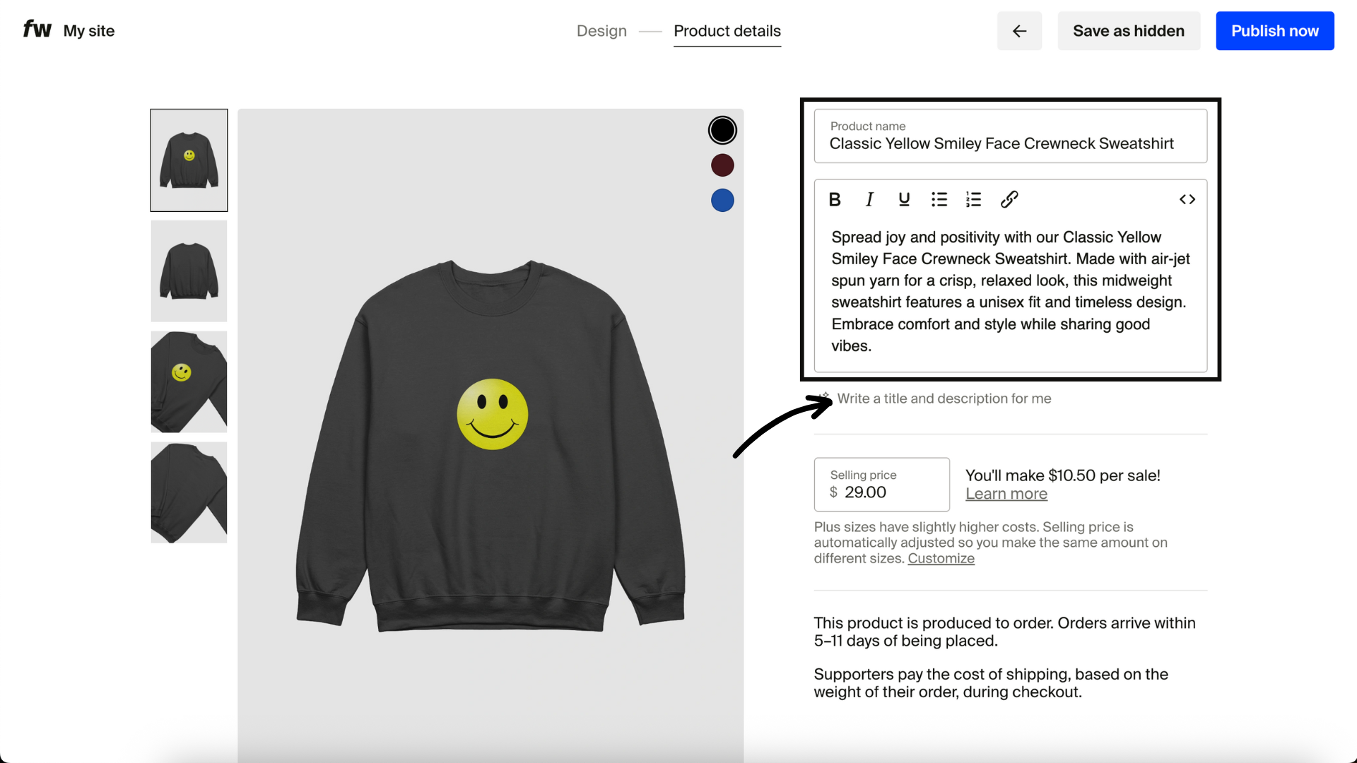Open the Product details step

[x=727, y=31]
